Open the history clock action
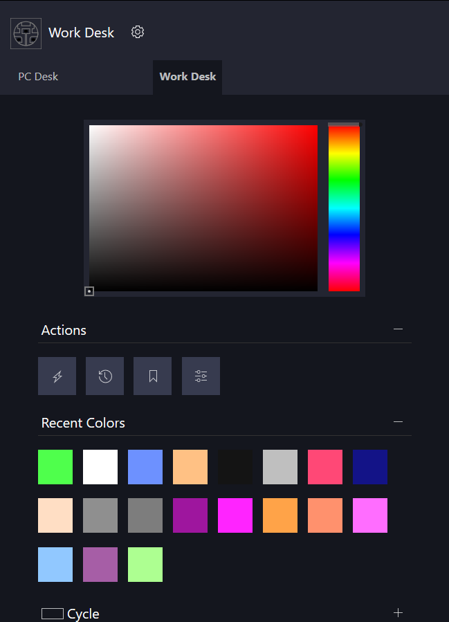Image resolution: width=449 pixels, height=622 pixels. (104, 376)
